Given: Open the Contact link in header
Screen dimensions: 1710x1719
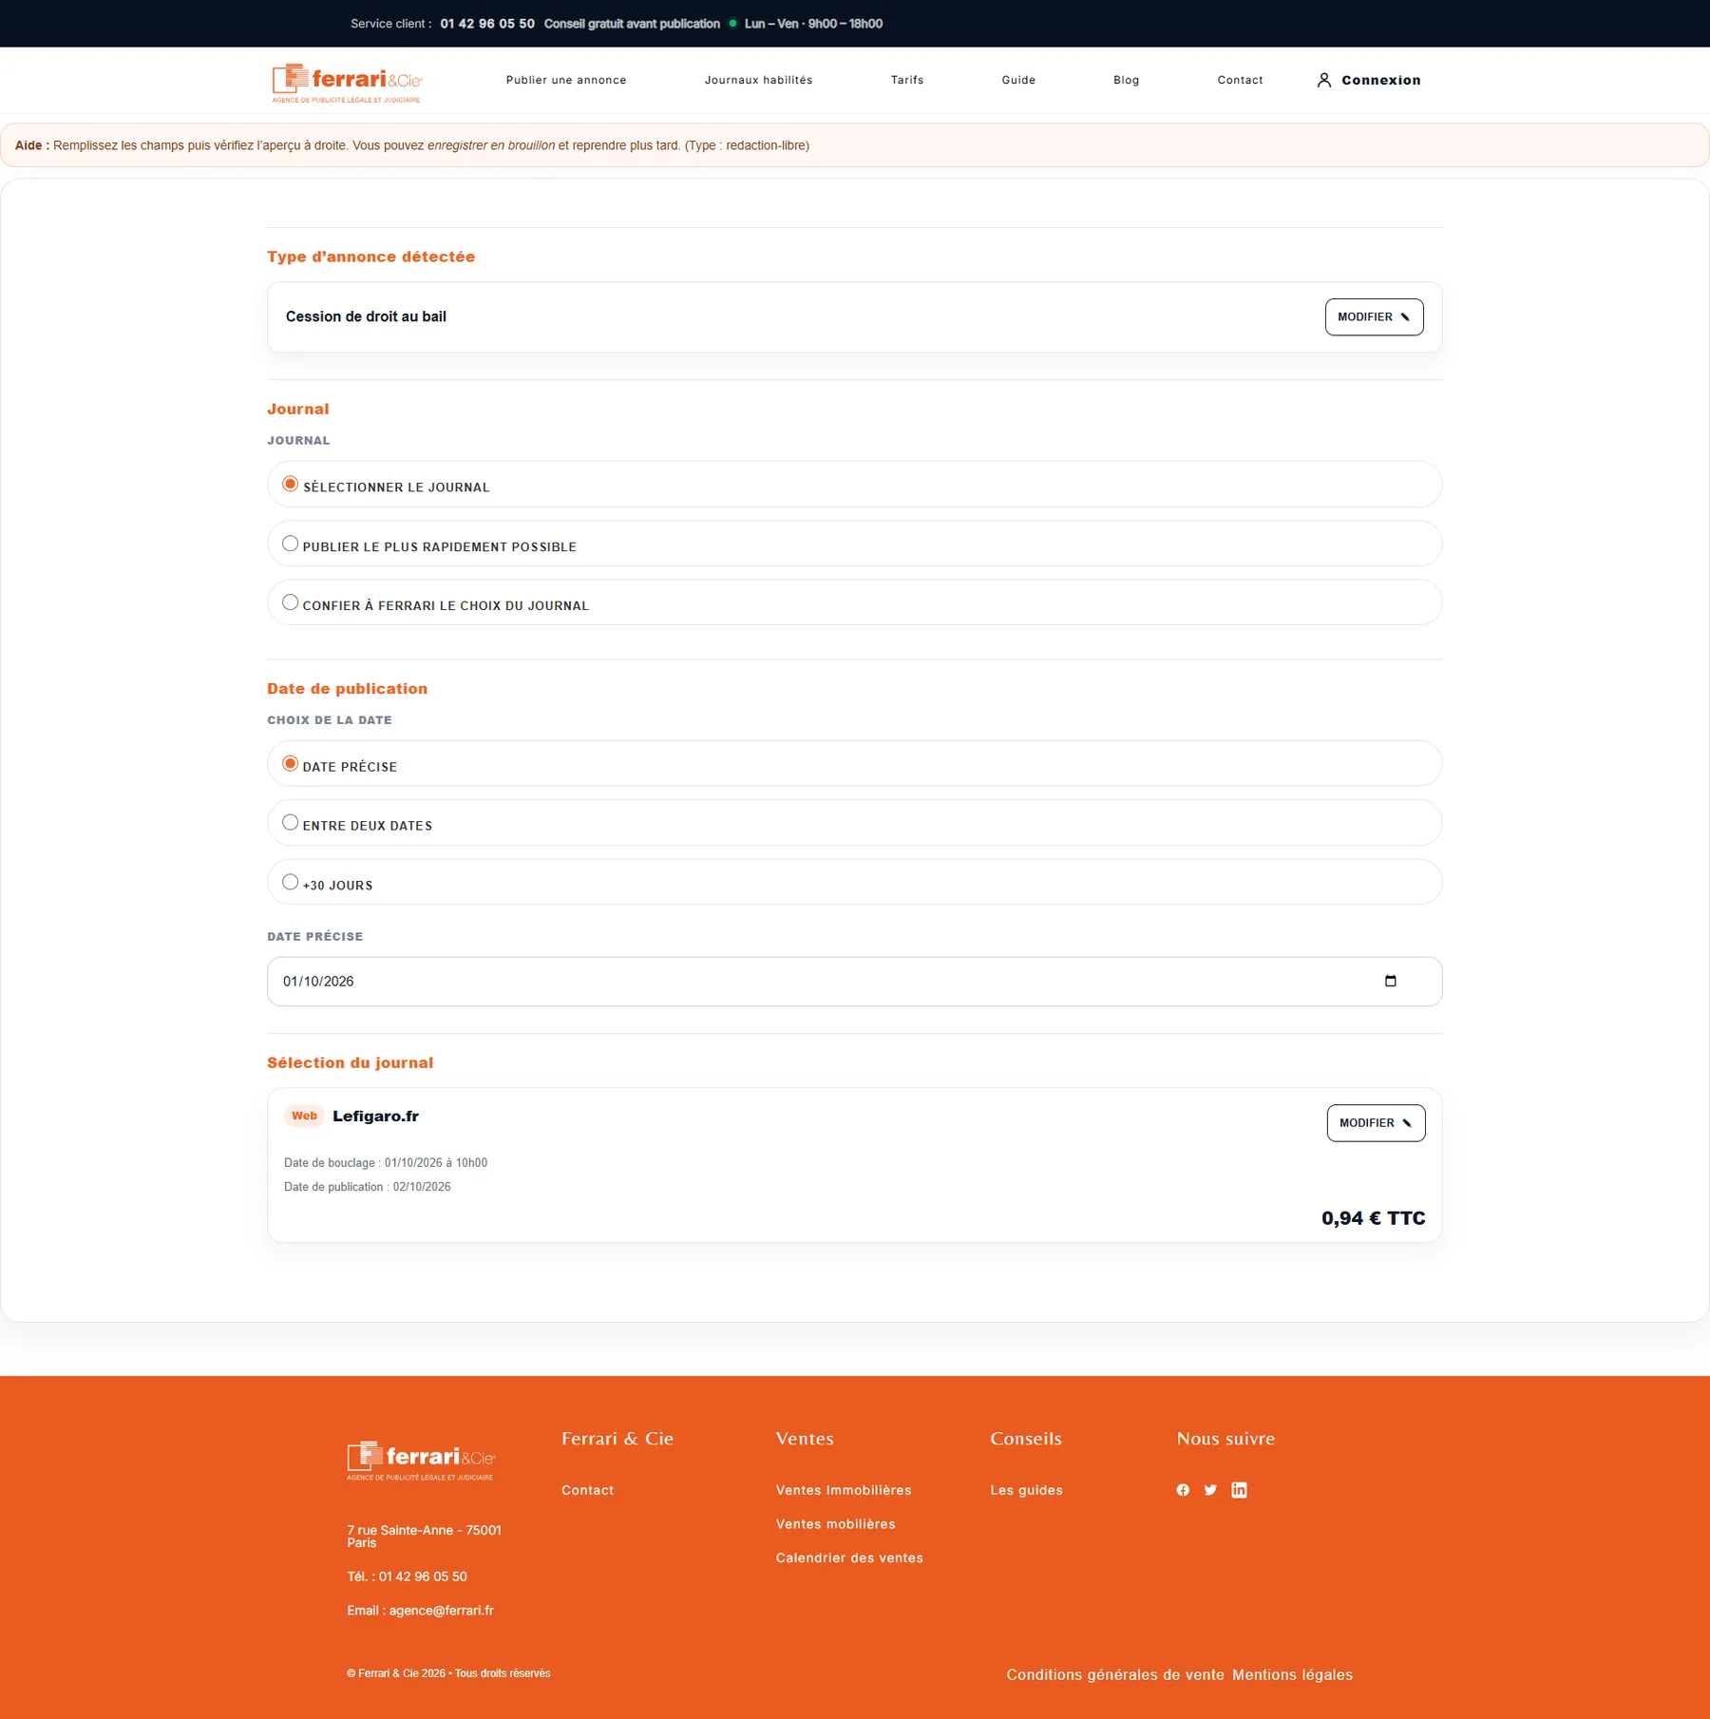Looking at the screenshot, I should coord(1240,80).
